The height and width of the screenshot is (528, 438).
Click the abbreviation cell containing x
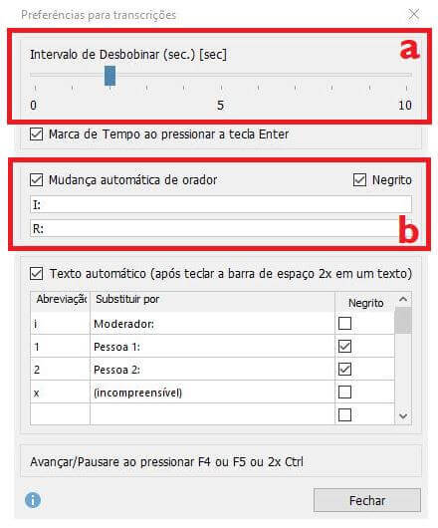pos(60,392)
